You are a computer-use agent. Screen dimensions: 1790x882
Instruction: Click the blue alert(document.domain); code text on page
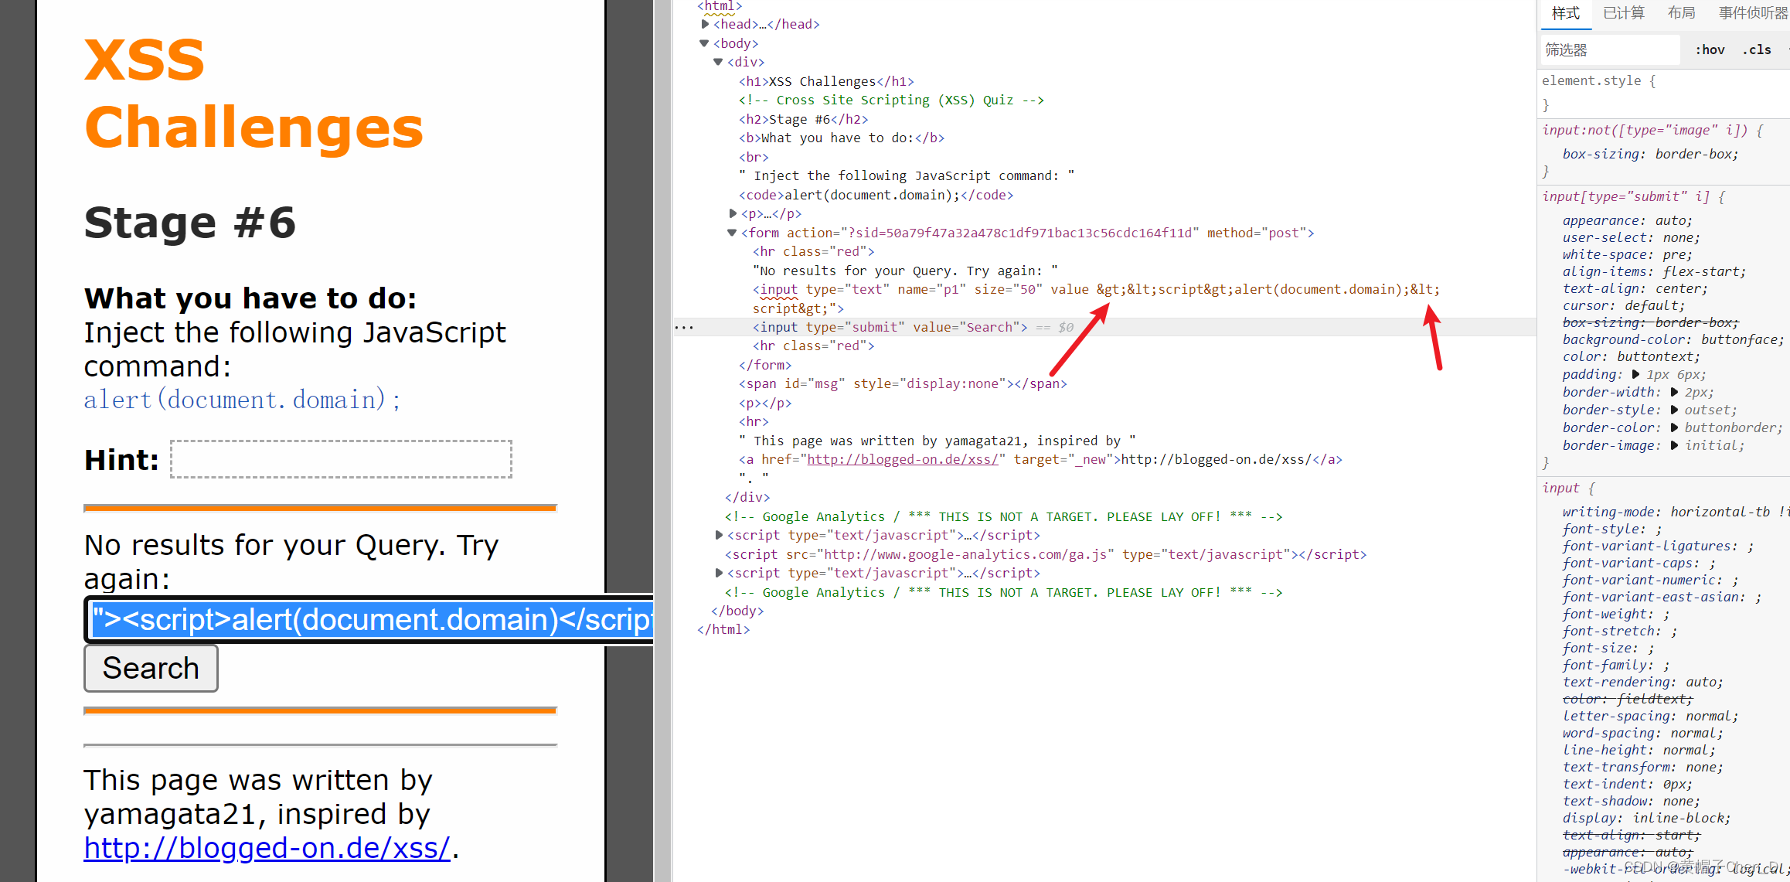click(x=242, y=400)
